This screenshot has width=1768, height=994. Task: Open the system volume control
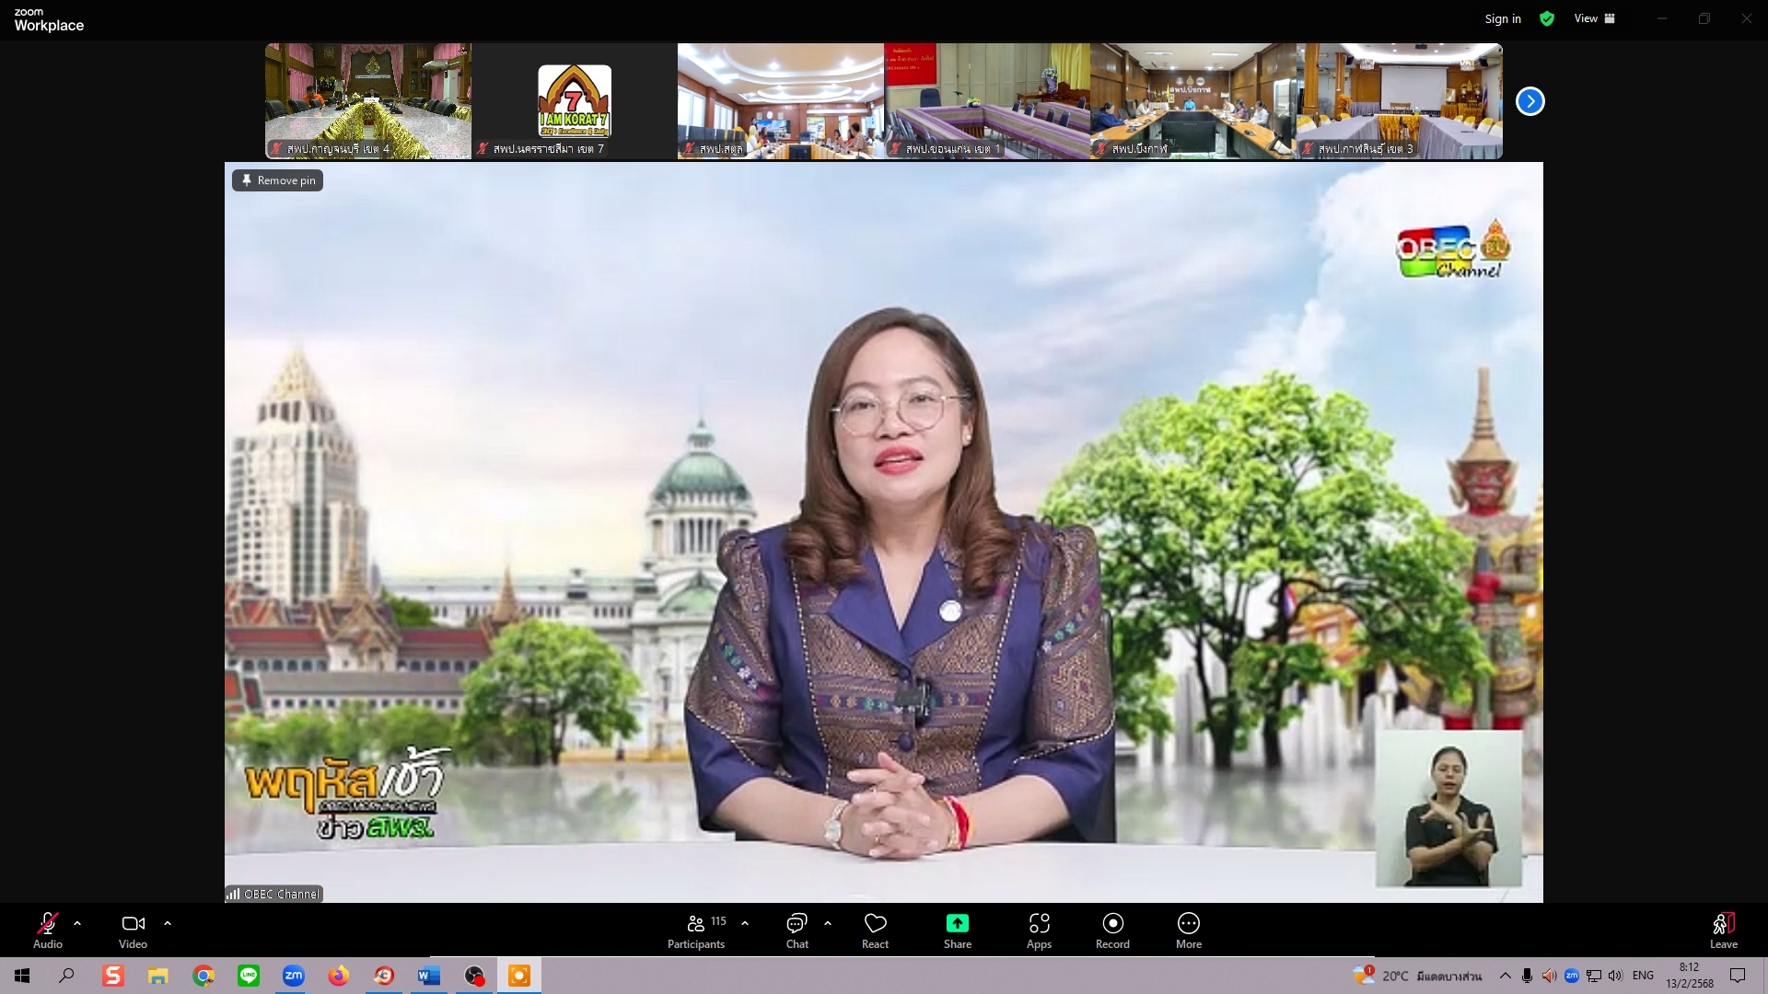pyautogui.click(x=1615, y=976)
